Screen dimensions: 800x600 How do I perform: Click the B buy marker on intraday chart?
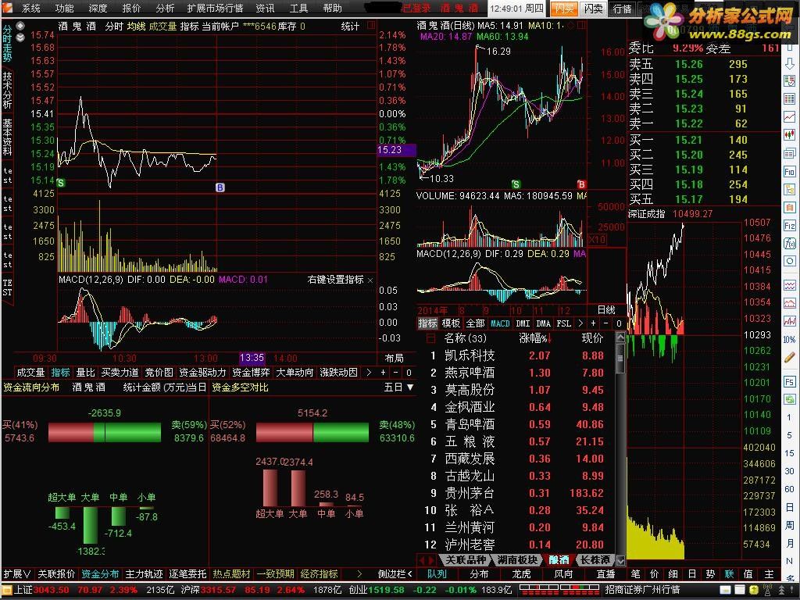pos(220,187)
